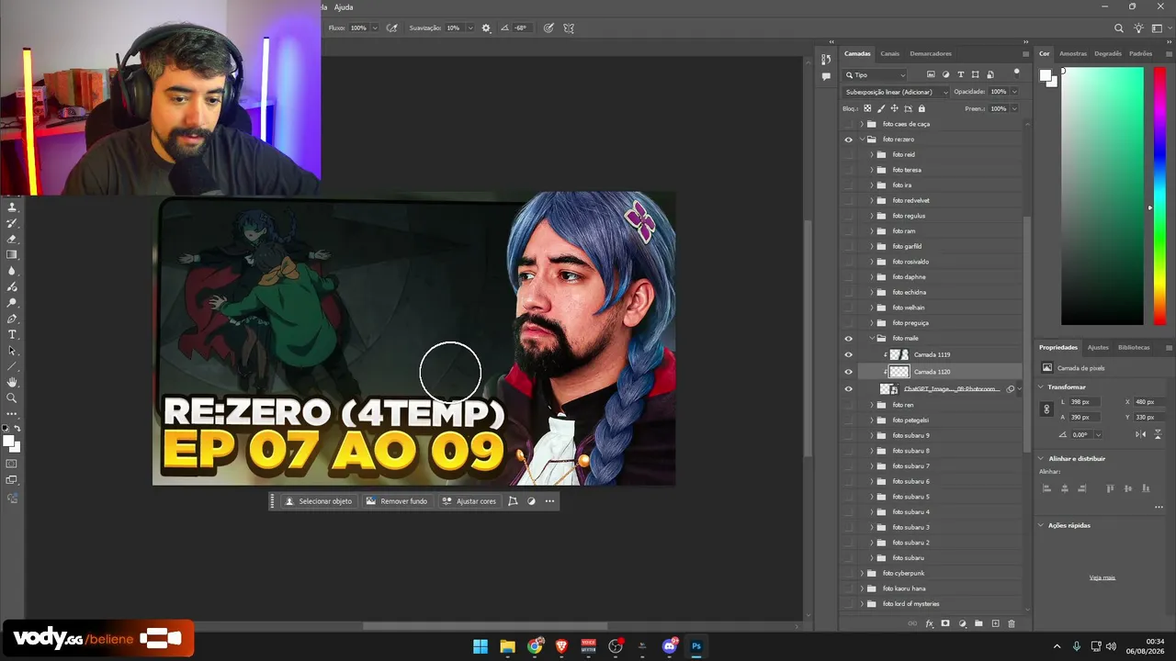Select the Gradient tool
Viewport: 1176px width, 661px height.
click(12, 254)
